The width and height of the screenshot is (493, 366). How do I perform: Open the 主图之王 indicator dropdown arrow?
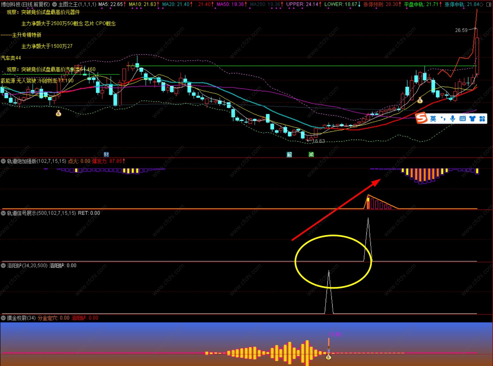54,4
